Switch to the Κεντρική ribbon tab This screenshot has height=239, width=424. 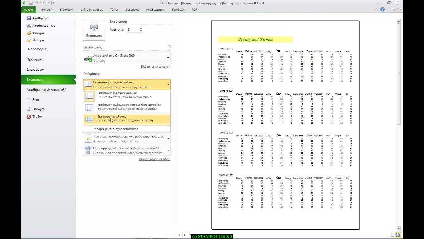click(46, 10)
